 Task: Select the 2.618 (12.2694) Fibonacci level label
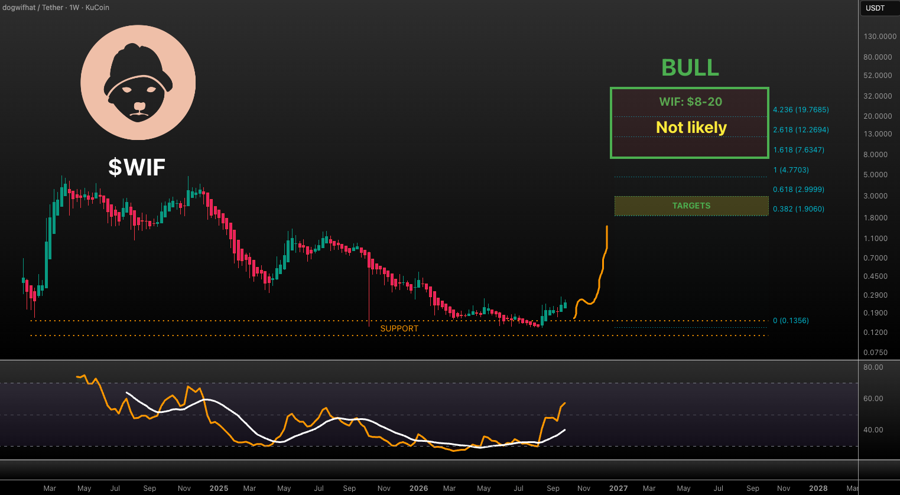[801, 130]
